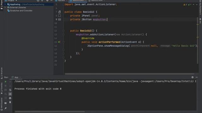
Task: Click the JPanel panel field declaration
Action: 85,16
